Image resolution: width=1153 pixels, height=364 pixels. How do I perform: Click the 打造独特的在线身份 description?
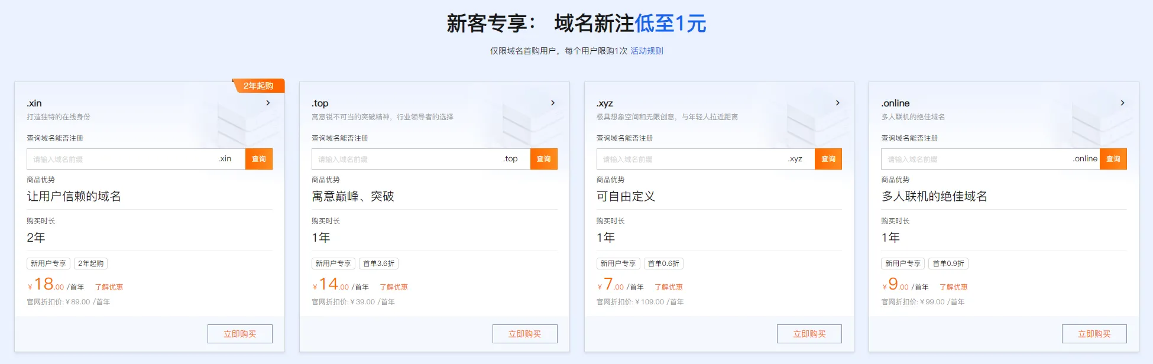pyautogui.click(x=59, y=117)
